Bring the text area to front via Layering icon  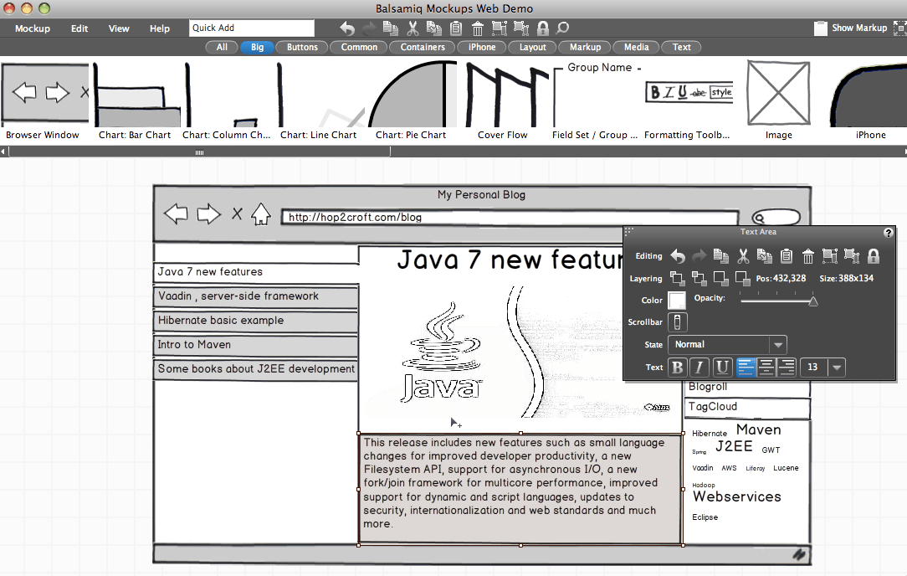[678, 279]
